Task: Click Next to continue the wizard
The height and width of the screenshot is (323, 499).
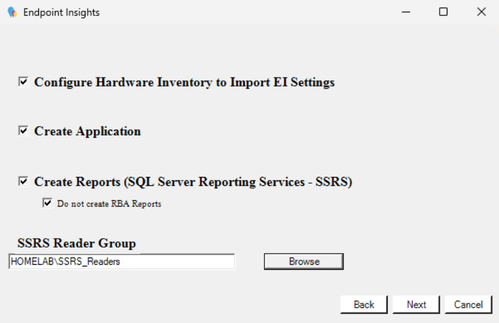Action: tap(416, 304)
